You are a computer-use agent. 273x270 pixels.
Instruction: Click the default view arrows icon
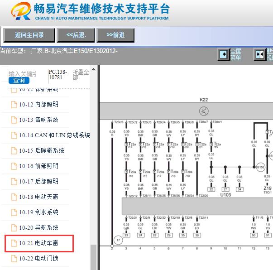click(x=260, y=54)
